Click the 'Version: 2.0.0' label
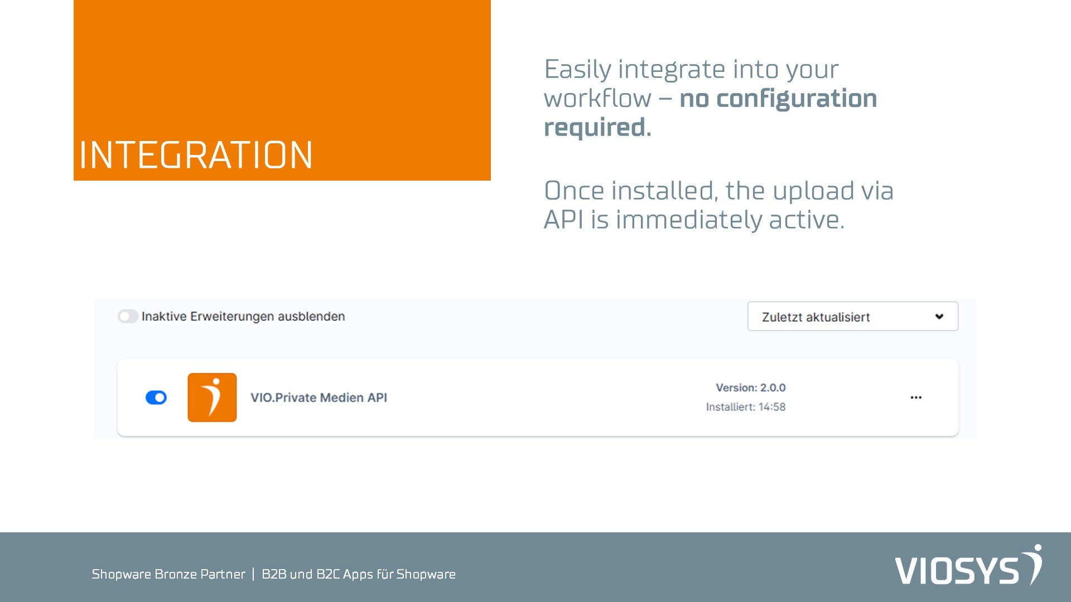The width and height of the screenshot is (1071, 602). pos(750,387)
